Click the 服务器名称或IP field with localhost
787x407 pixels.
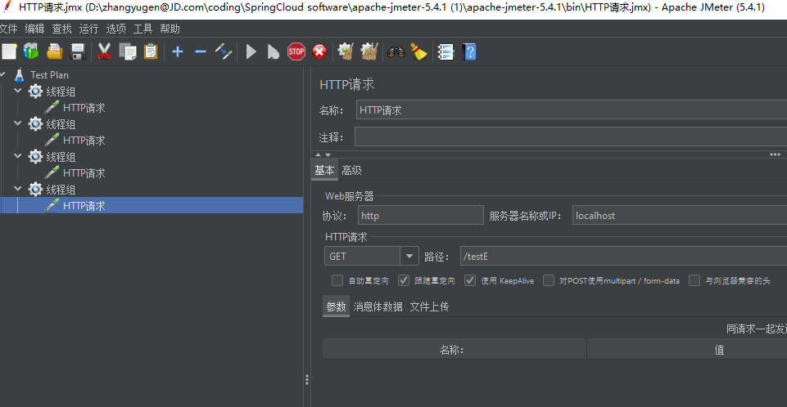point(680,215)
